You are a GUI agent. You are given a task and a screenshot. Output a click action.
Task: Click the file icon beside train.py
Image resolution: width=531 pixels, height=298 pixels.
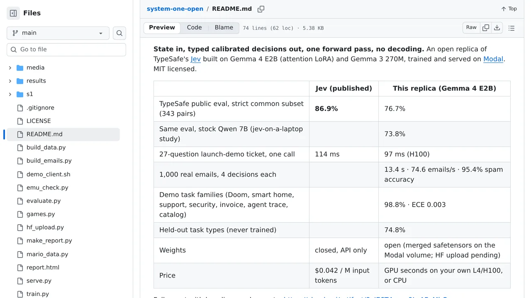point(20,294)
